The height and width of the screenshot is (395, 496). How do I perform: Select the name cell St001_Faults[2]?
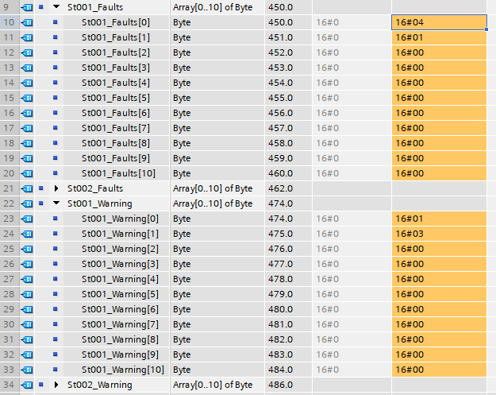point(116,52)
